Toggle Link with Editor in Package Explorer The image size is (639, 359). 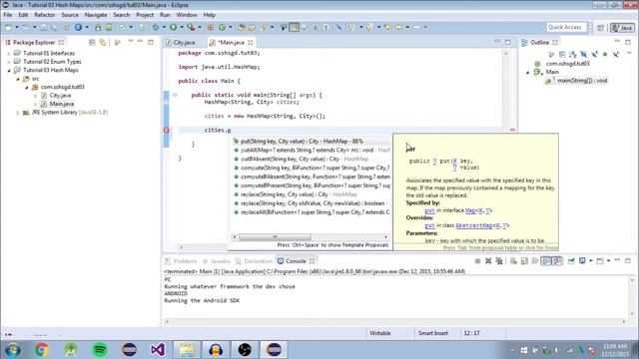point(103,42)
